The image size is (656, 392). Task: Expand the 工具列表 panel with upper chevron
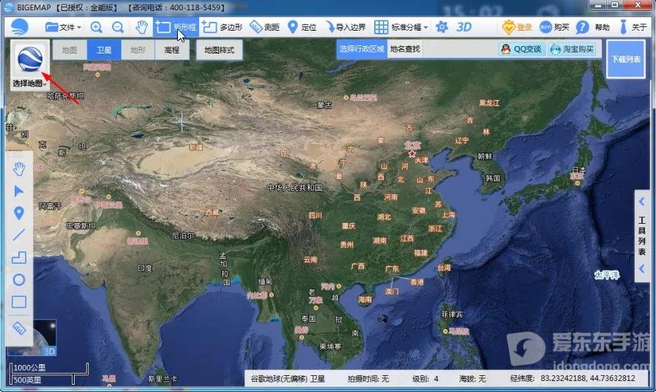tap(642, 203)
